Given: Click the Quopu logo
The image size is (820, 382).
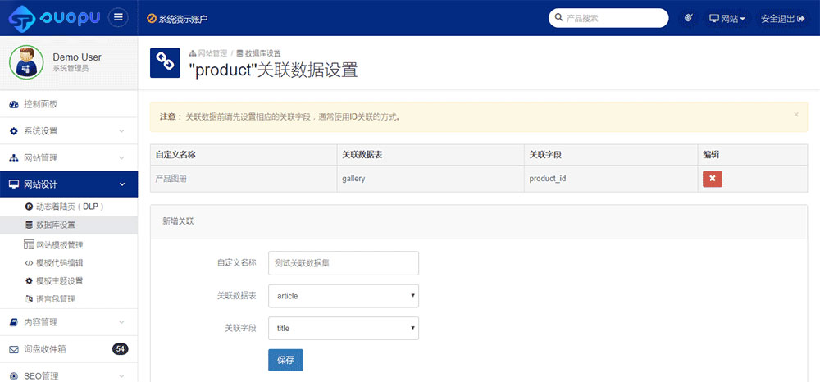Looking at the screenshot, I should 54,18.
